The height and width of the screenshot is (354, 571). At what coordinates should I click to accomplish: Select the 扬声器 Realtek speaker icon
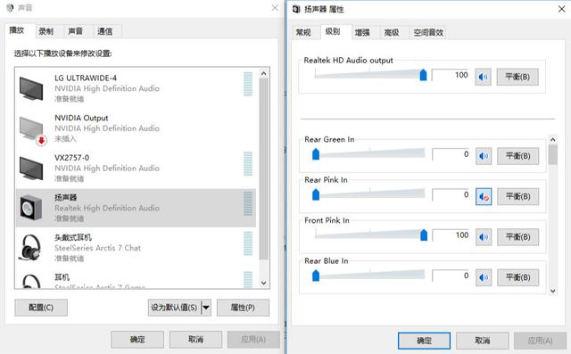tap(31, 208)
